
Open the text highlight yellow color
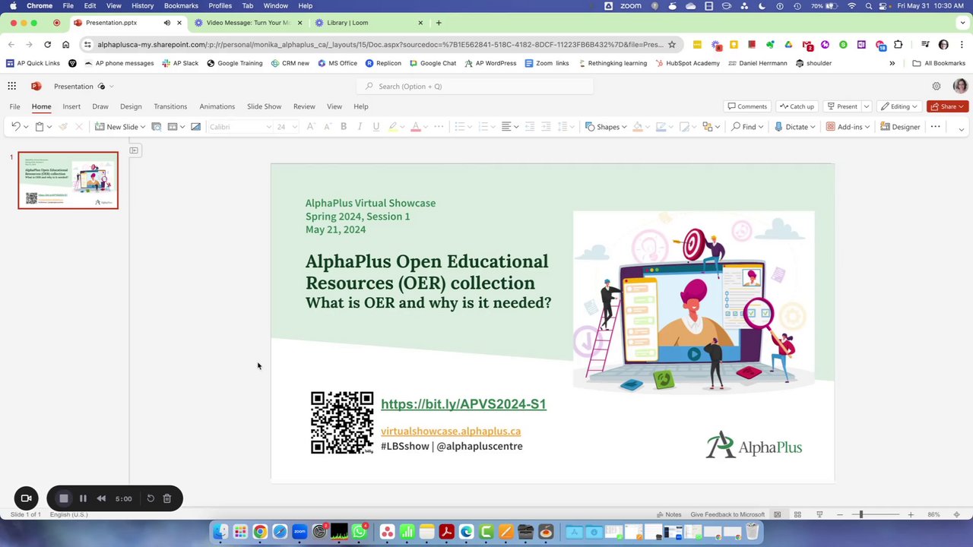pos(393,127)
